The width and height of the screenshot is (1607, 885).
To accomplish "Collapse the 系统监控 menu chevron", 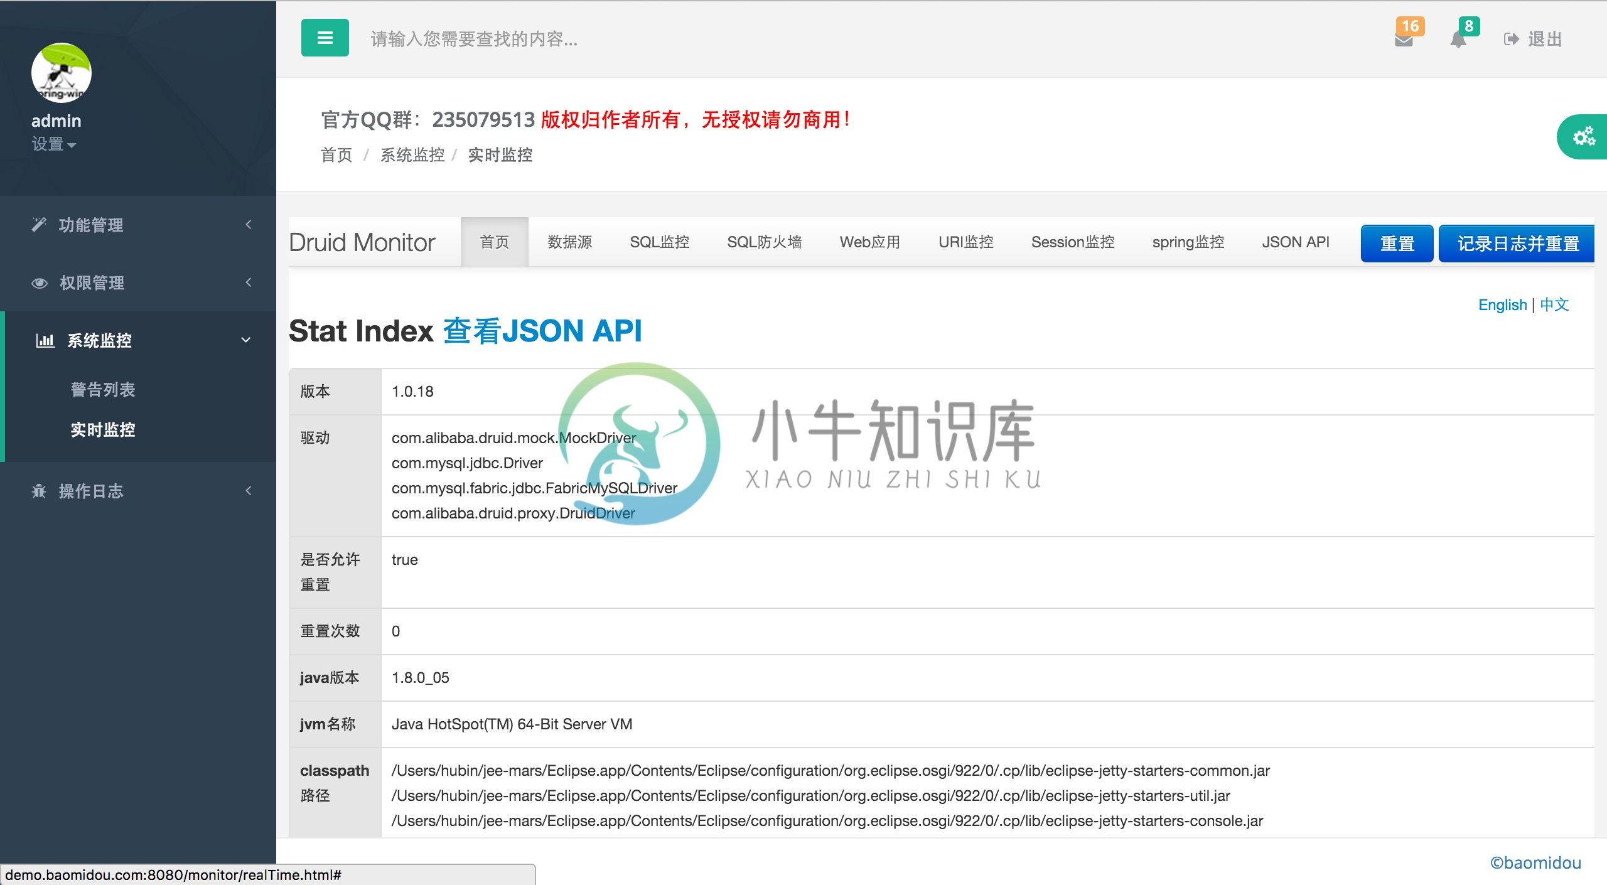I will (246, 340).
